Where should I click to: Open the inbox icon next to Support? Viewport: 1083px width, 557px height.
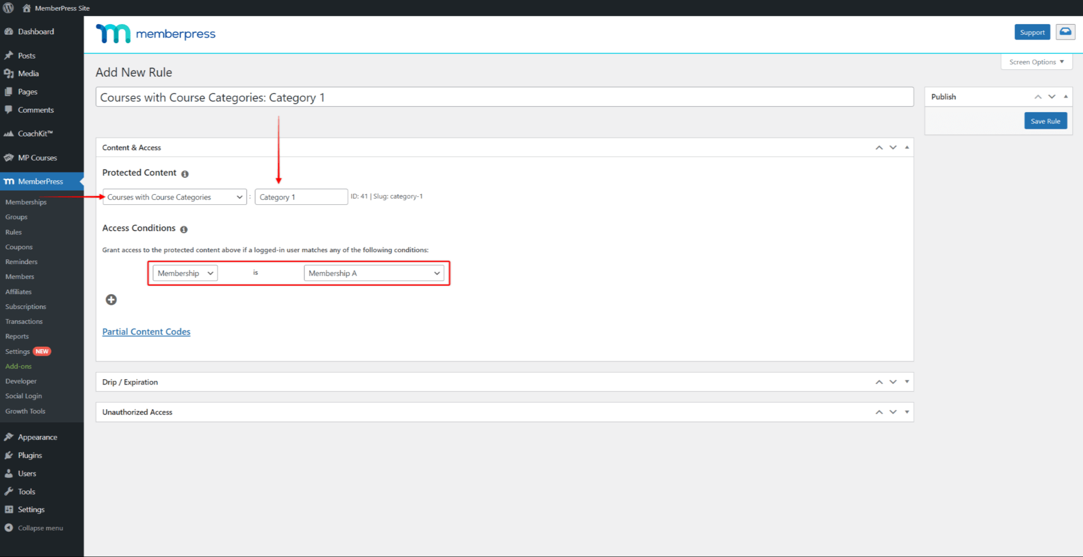pyautogui.click(x=1065, y=32)
